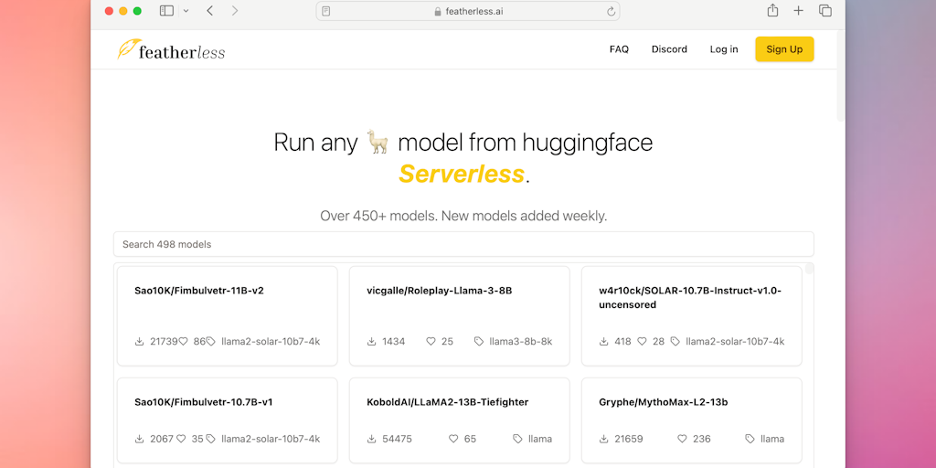Click the download icon on KoboldAI/LLaMA2-13B-Tiefighter
Image resolution: width=936 pixels, height=468 pixels.
point(372,439)
